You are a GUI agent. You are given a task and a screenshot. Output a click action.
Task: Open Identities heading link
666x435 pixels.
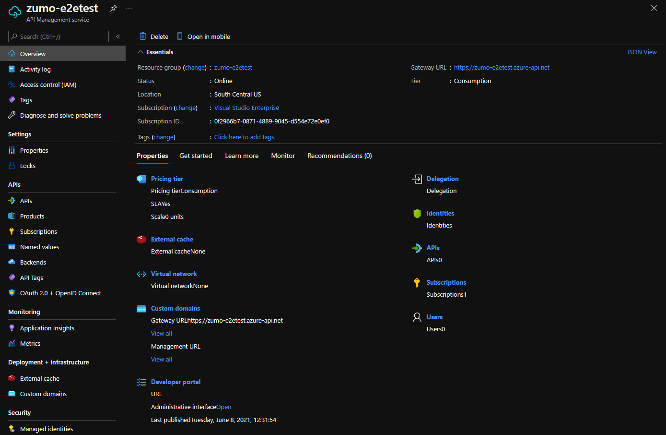point(440,213)
